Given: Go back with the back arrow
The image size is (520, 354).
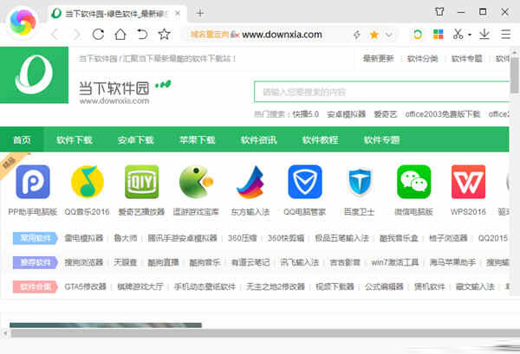Looking at the screenshot, I should click(55, 34).
